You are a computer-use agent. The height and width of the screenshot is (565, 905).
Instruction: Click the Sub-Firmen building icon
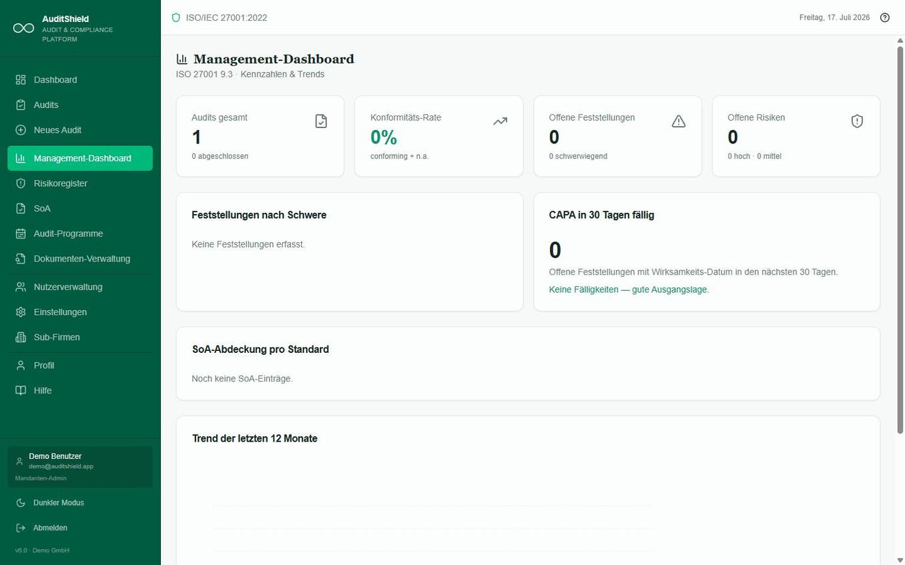pos(21,337)
